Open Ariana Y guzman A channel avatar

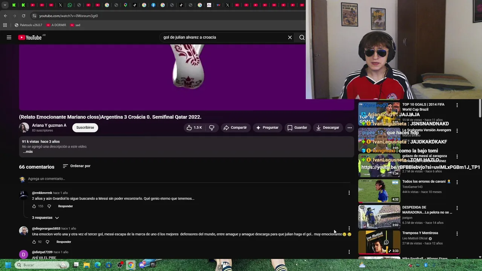coord(24,127)
